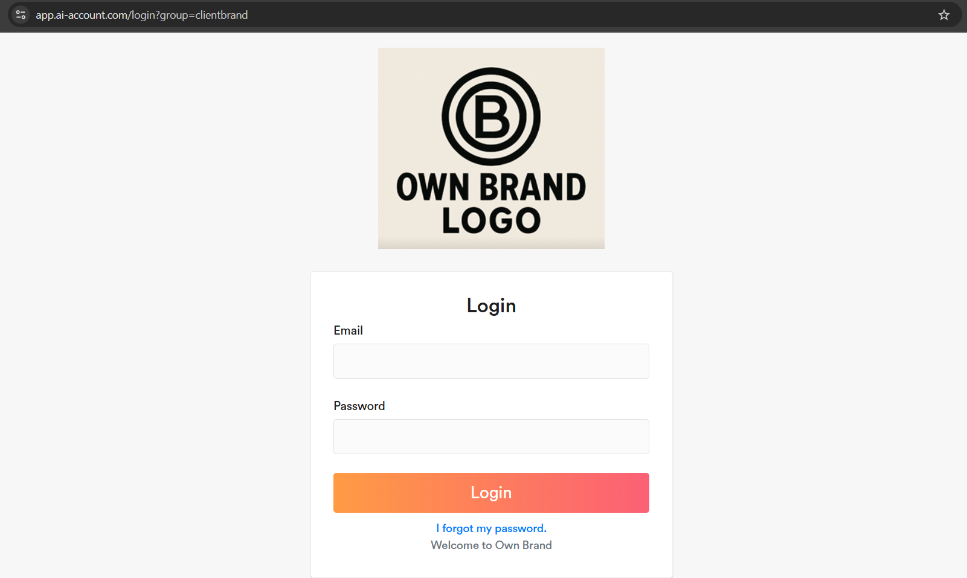Click the OWN BRAND text in the logo

pyautogui.click(x=491, y=187)
